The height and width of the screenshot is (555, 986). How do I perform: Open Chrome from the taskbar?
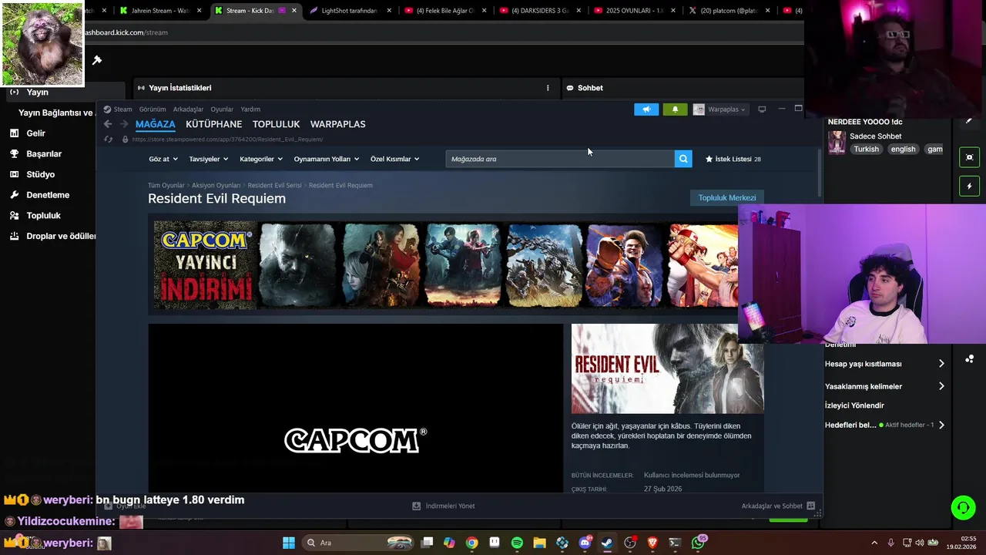coord(471,543)
